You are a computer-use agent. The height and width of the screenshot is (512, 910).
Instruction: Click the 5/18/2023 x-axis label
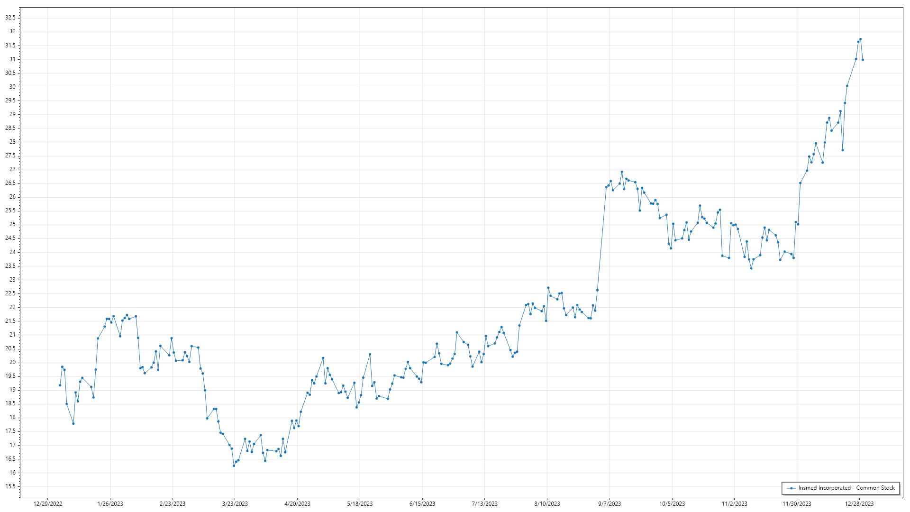coord(360,503)
